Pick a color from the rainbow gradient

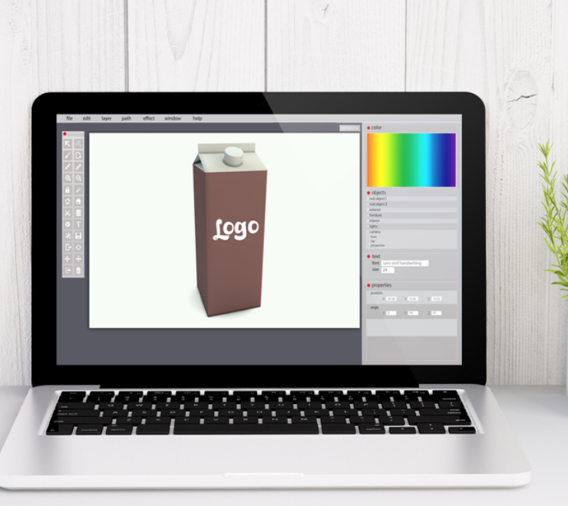tap(411, 160)
